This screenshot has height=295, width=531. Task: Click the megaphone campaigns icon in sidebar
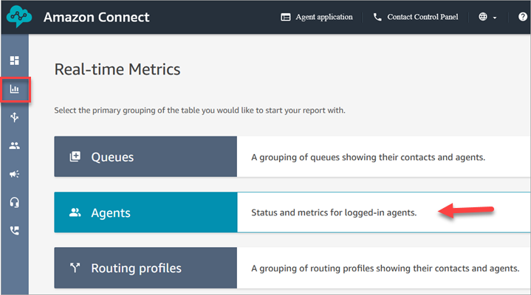14,174
